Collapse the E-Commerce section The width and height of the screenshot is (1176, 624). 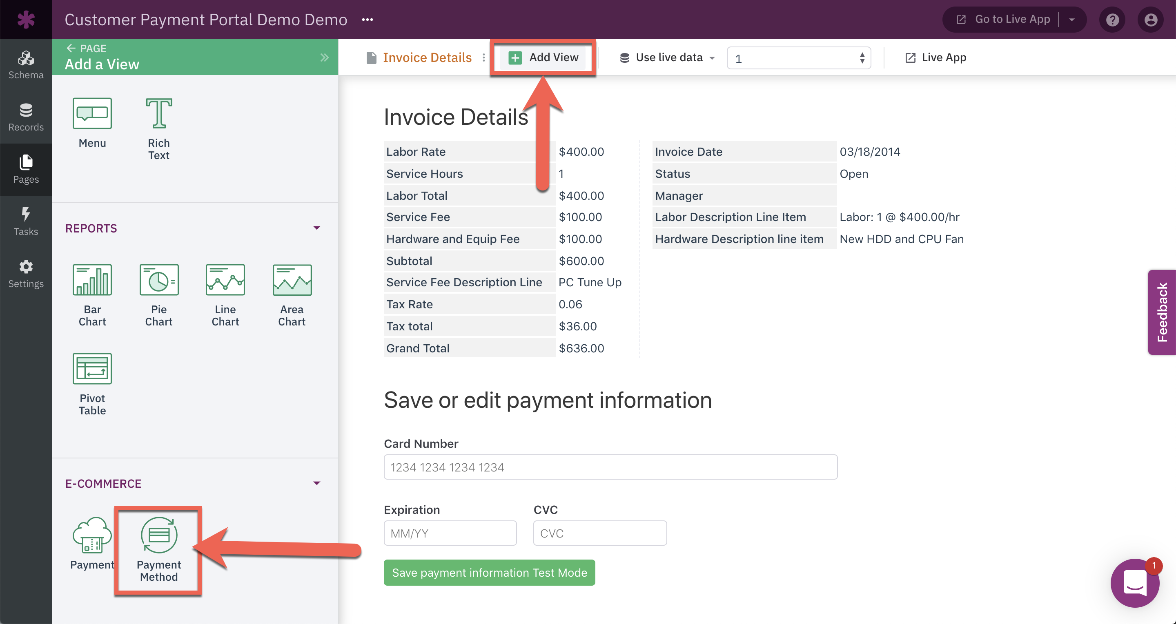click(316, 484)
